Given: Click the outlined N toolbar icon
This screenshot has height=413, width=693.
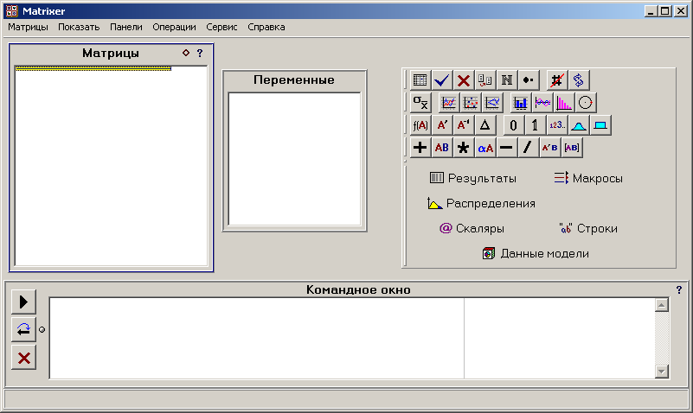Looking at the screenshot, I should [x=506, y=80].
